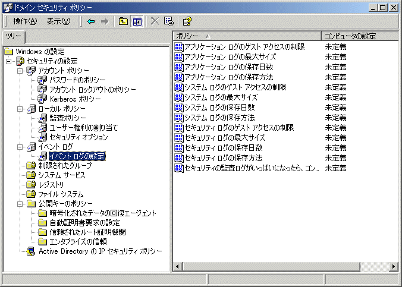Collapse the アカウント ポリシー node
The width and height of the screenshot is (402, 287).
[x=20, y=71]
